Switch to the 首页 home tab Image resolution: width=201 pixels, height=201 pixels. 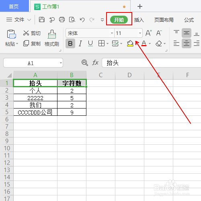pyautogui.click(x=14, y=6)
